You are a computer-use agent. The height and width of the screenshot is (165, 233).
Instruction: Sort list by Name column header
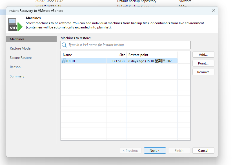[83, 55]
